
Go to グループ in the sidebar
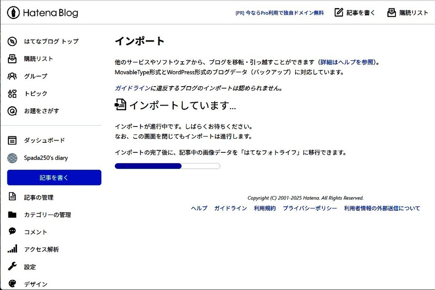pos(36,76)
